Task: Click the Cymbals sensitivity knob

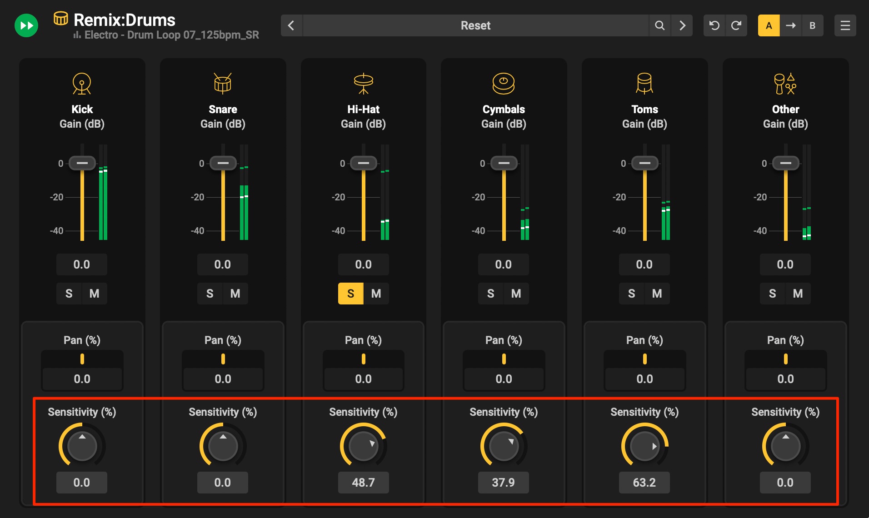Action: (x=504, y=446)
